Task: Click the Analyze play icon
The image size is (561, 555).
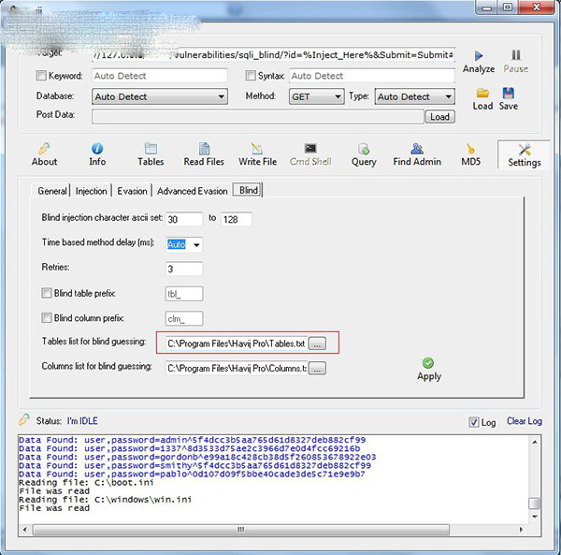Action: pyautogui.click(x=479, y=55)
